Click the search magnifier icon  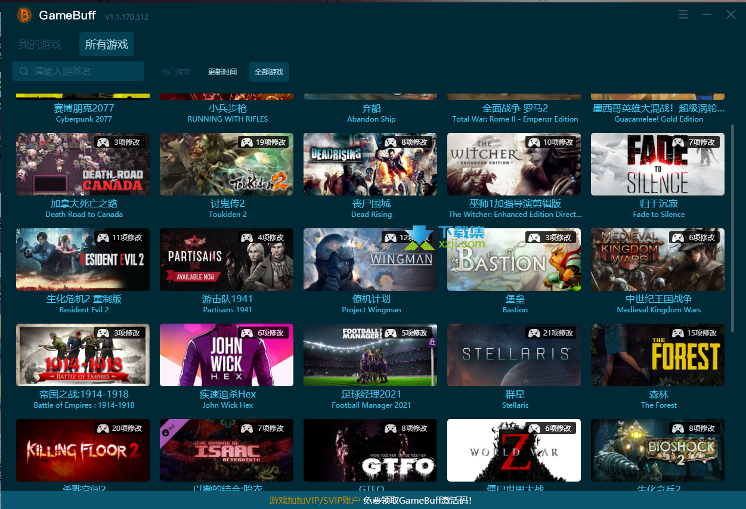(x=23, y=70)
